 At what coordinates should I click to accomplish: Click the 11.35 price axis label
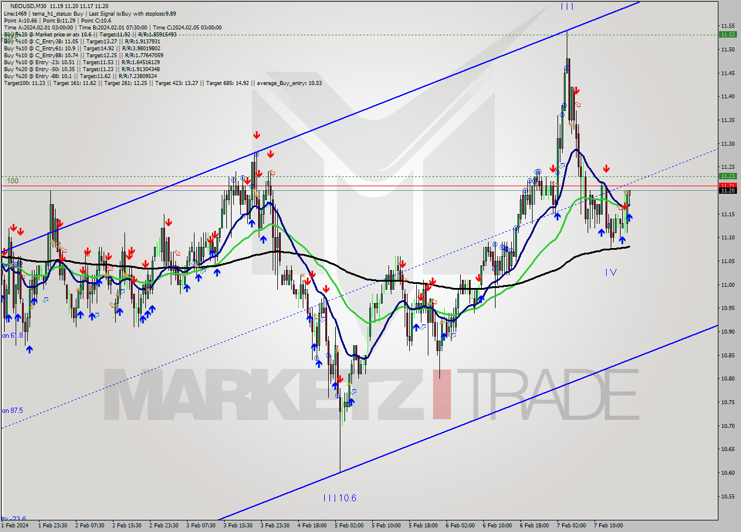(728, 120)
